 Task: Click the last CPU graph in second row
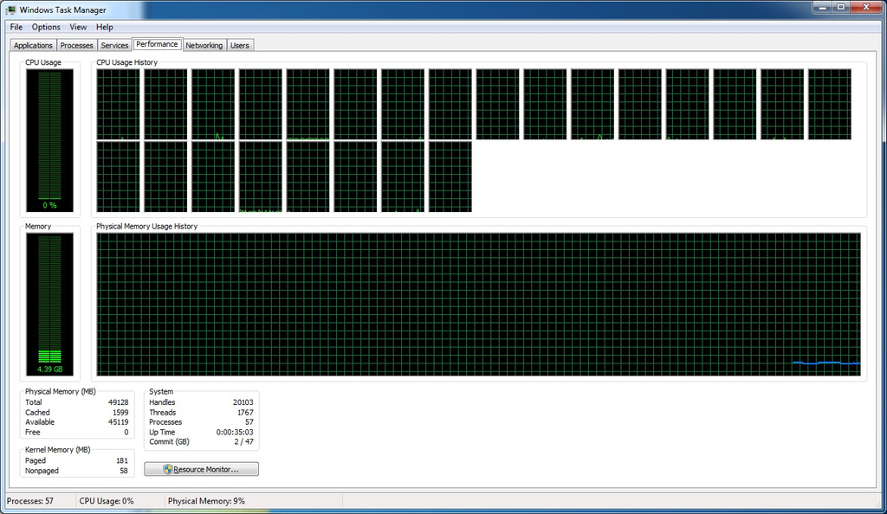[450, 177]
